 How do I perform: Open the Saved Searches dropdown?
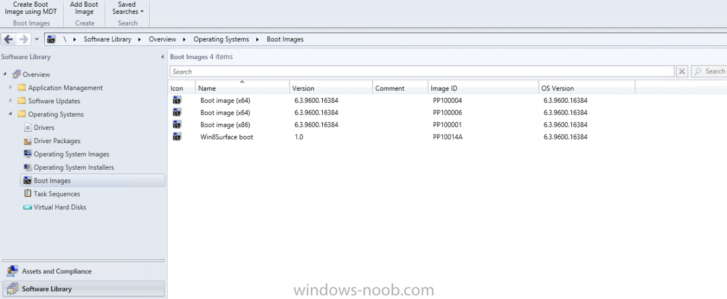tap(128, 8)
